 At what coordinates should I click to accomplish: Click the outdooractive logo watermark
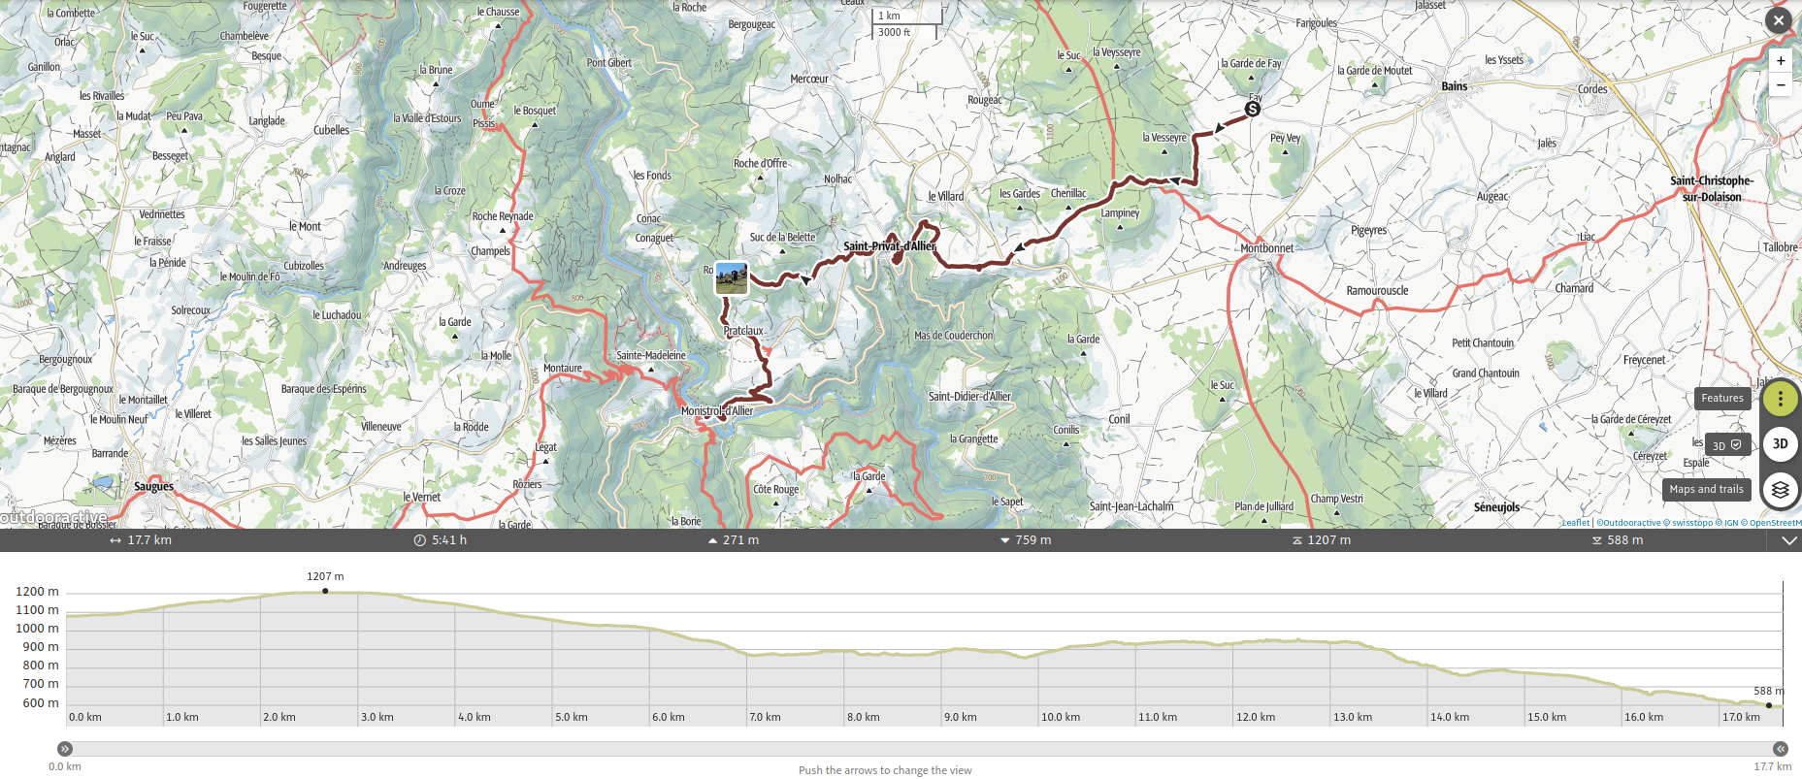(x=53, y=518)
